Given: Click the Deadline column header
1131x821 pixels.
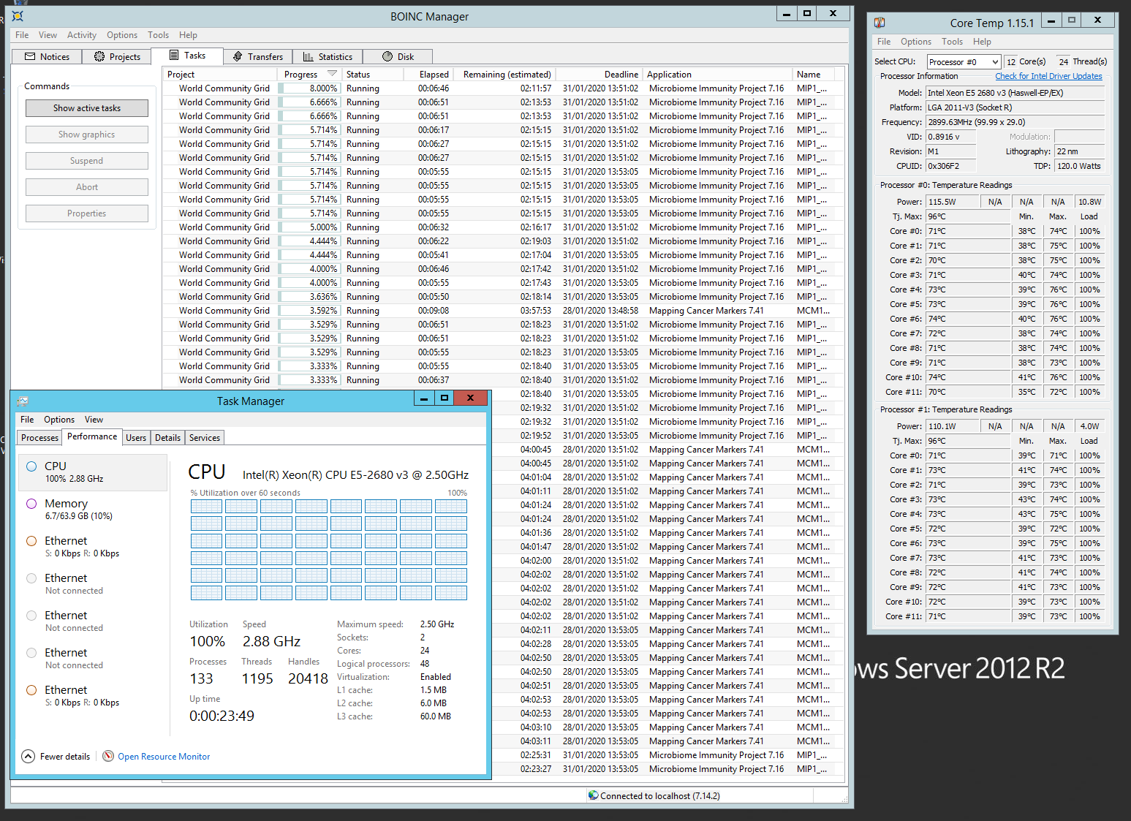Looking at the screenshot, I should click(599, 75).
